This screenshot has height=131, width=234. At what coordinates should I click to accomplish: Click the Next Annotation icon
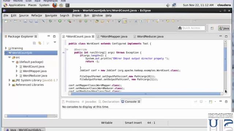148,21
